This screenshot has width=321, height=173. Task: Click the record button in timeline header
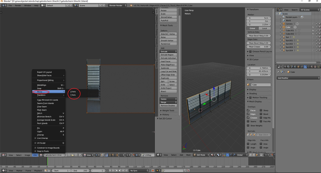pyautogui.click(x=153, y=170)
